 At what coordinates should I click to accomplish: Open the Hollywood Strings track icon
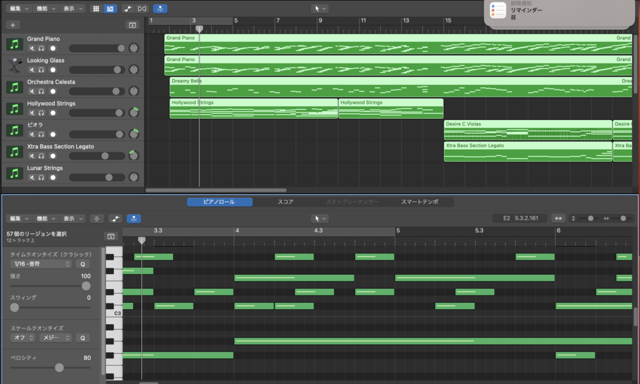pos(14,109)
